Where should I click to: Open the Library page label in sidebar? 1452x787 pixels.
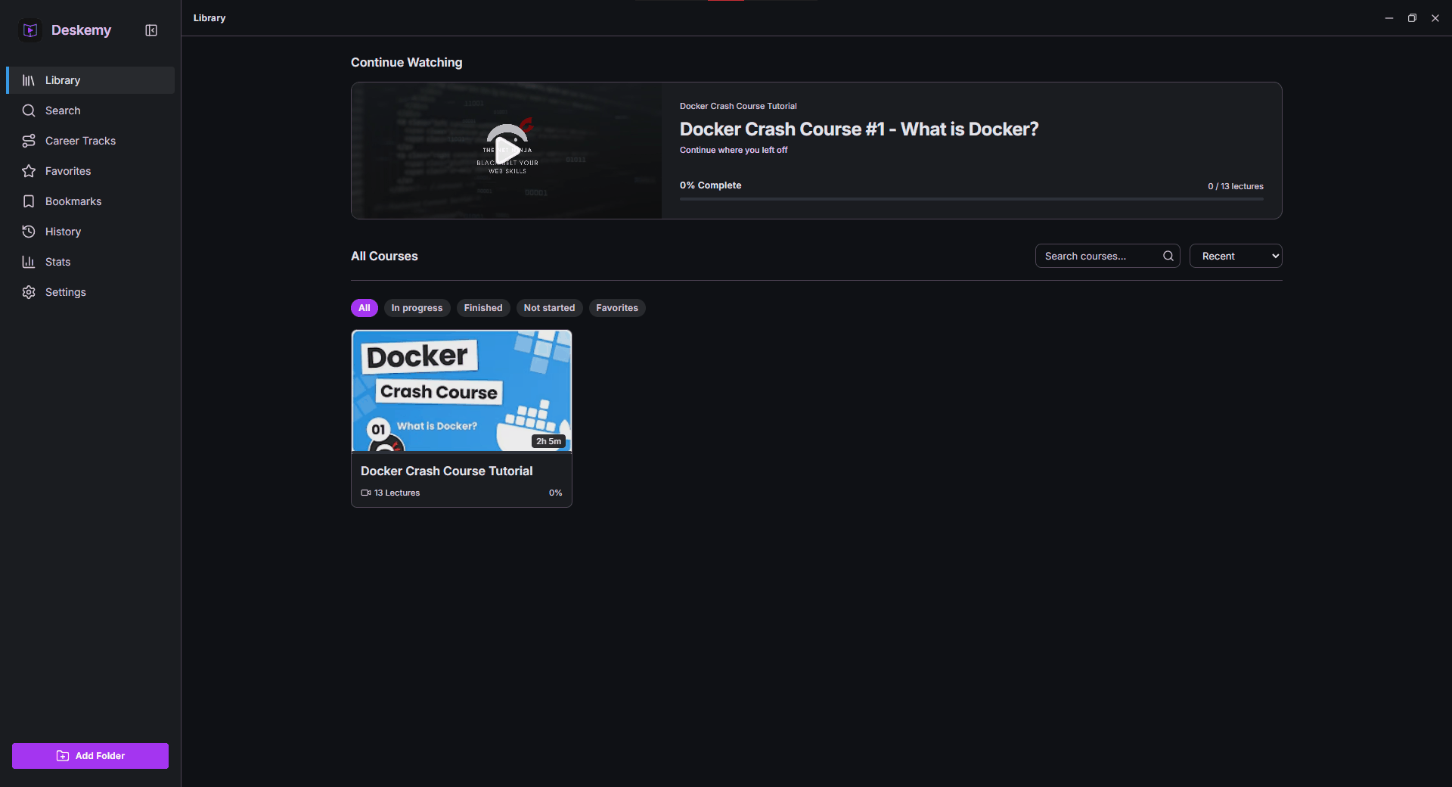coord(63,80)
